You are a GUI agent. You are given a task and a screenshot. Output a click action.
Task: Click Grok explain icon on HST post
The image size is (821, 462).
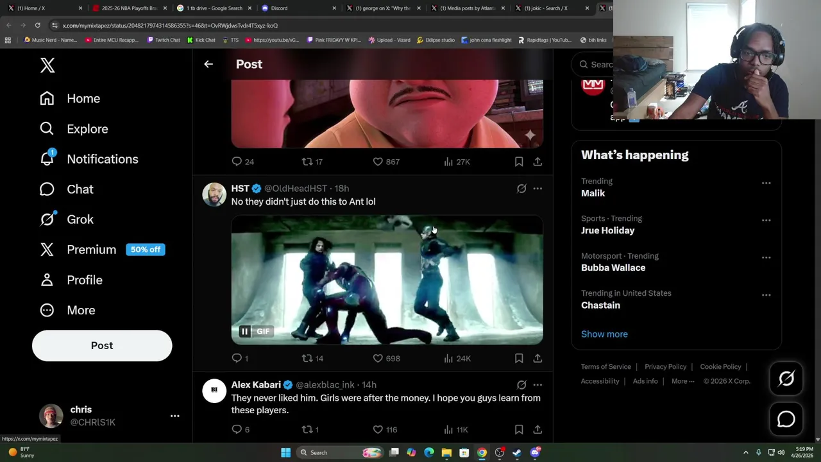[x=521, y=189]
